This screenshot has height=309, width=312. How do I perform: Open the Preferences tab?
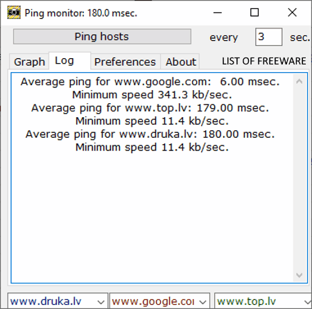(x=125, y=62)
